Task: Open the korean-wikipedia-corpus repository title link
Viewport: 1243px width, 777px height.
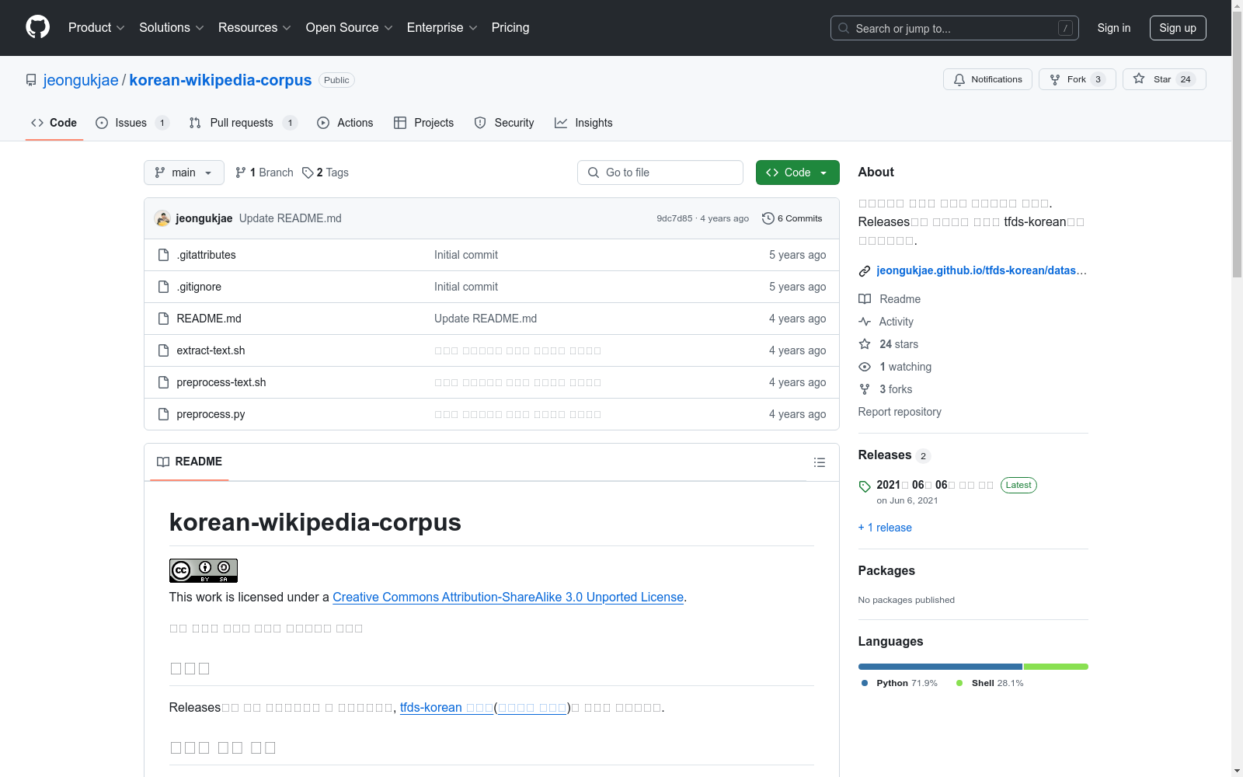Action: coord(221,80)
